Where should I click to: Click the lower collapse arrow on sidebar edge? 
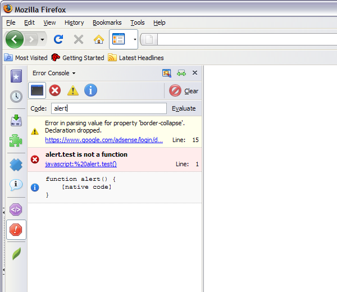coord(4,270)
